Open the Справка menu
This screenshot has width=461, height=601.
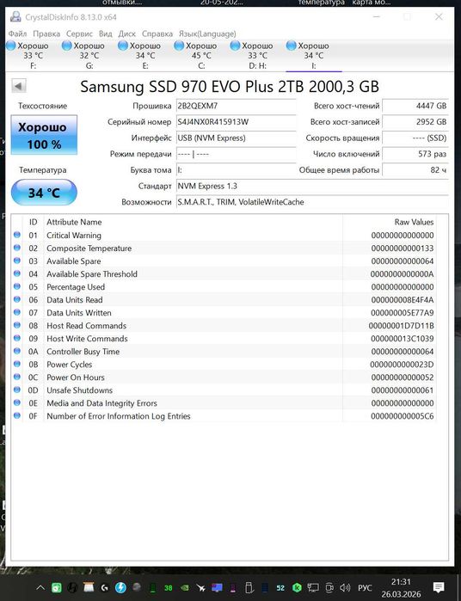(x=157, y=34)
